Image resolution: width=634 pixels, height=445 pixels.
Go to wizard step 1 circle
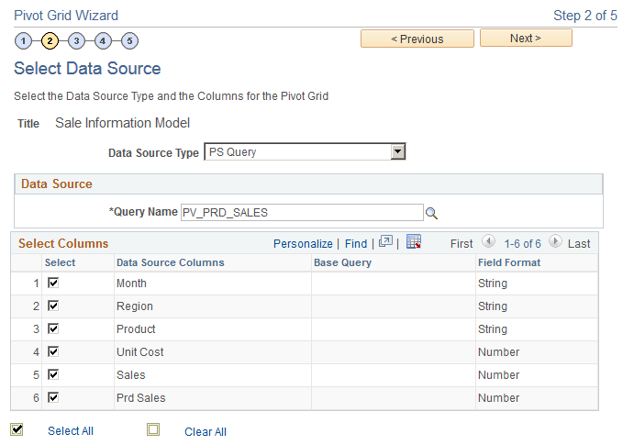pyautogui.click(x=23, y=40)
